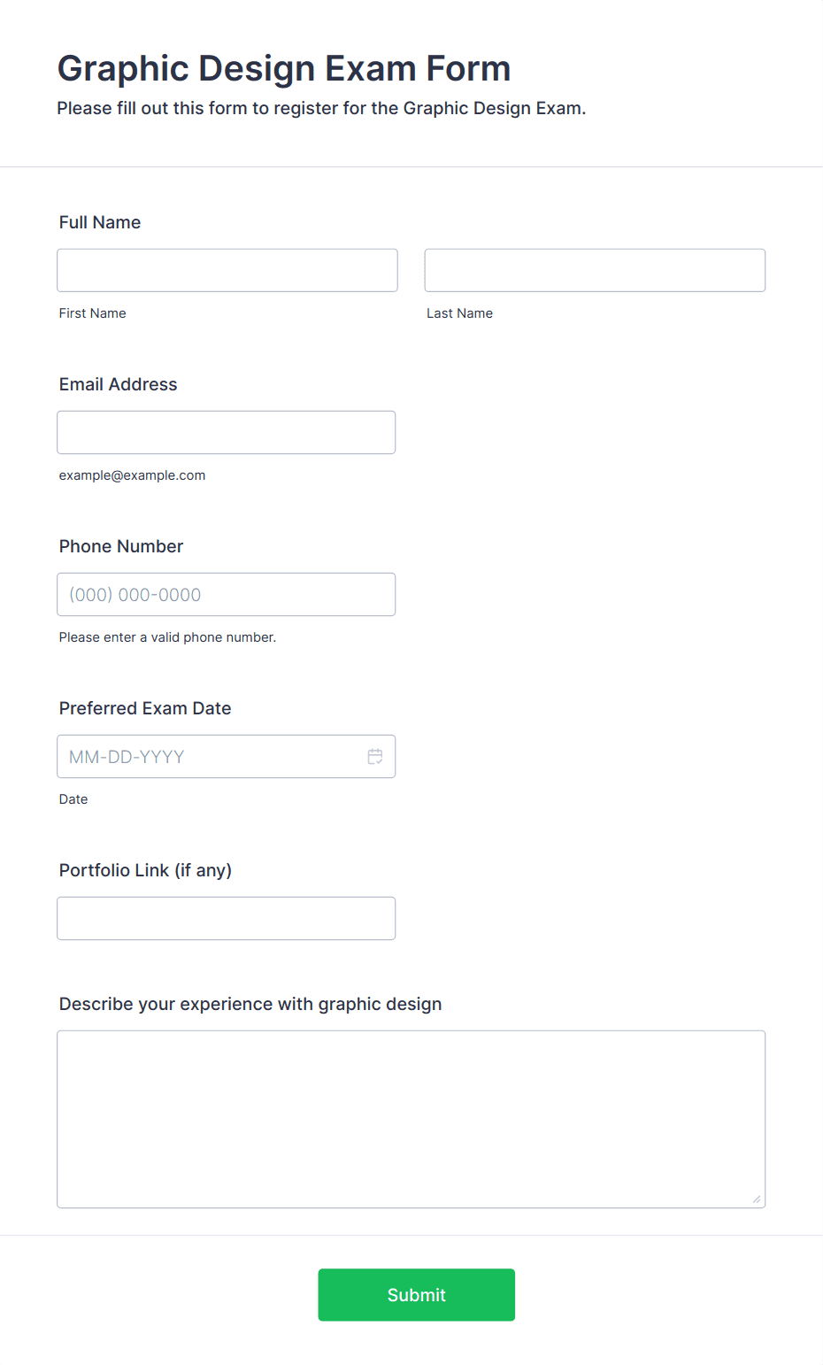Click the Describe your experience label

pos(250,1004)
